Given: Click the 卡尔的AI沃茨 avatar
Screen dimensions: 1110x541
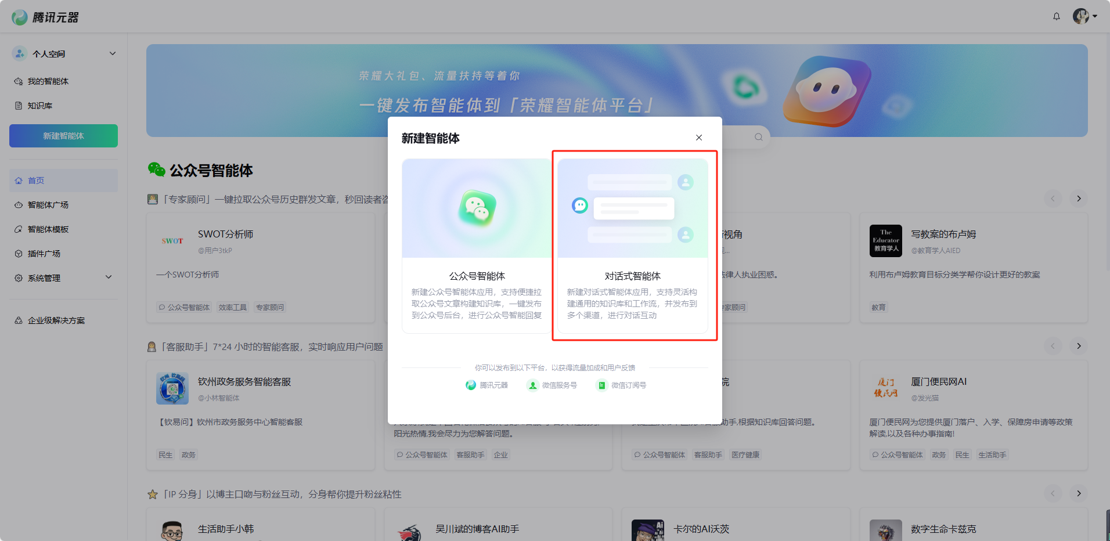Looking at the screenshot, I should [648, 531].
